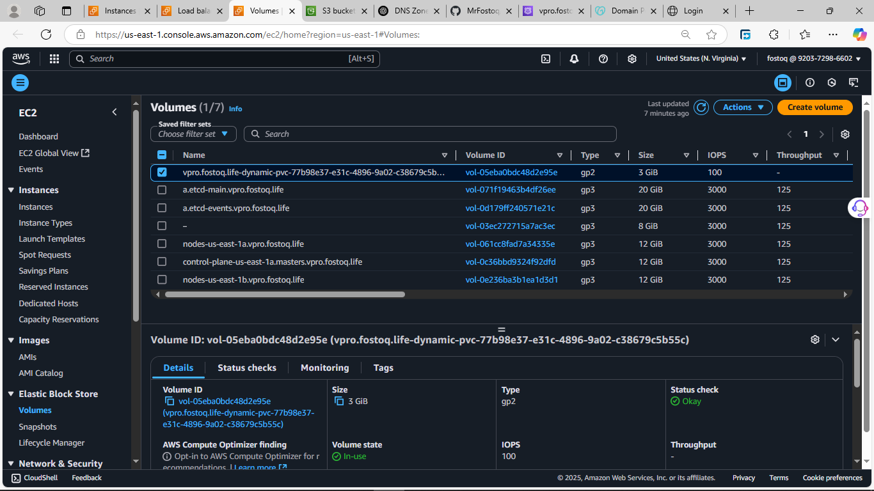This screenshot has width=874, height=491.
Task: Switch to the Load balancers browser tab
Action: pyautogui.click(x=191, y=11)
